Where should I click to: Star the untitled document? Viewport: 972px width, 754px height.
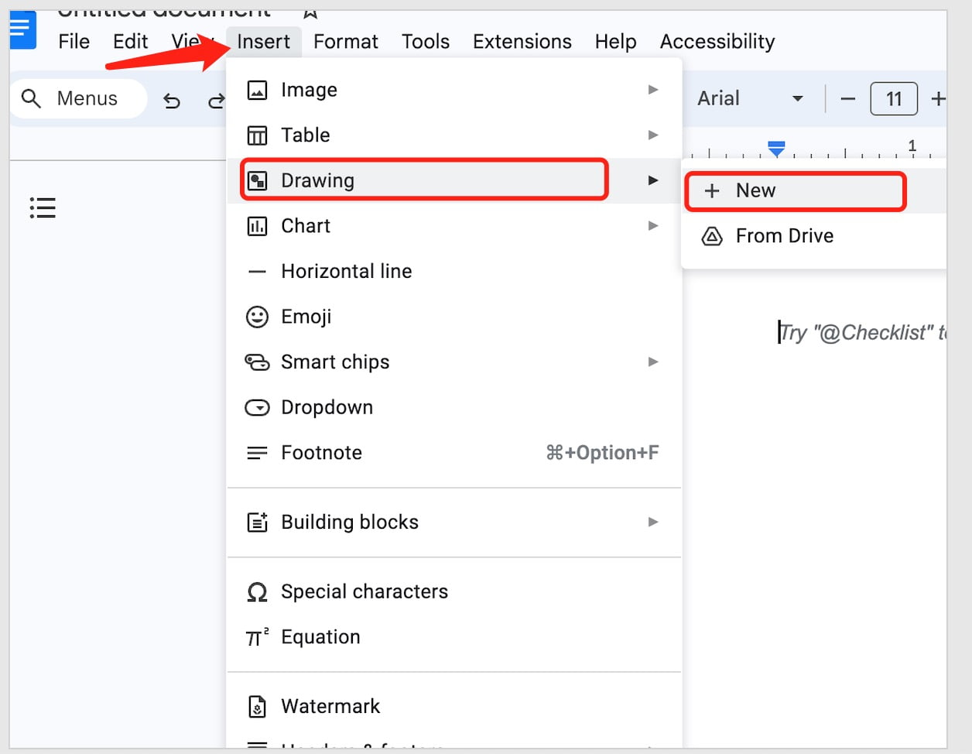coord(310,13)
